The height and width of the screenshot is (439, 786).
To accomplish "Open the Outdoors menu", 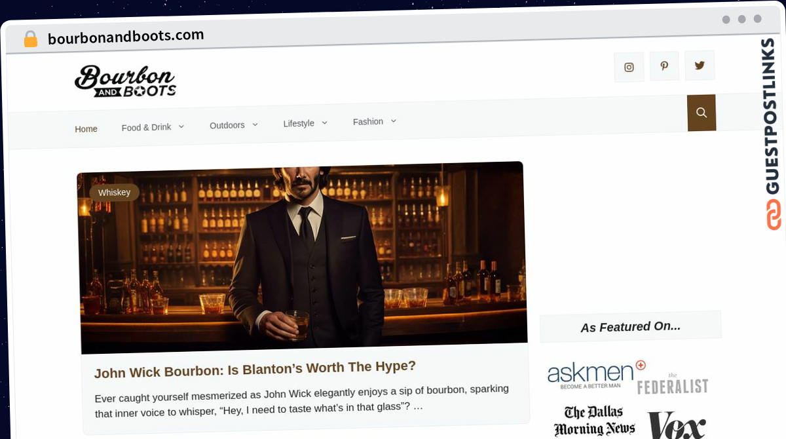I will (x=227, y=125).
